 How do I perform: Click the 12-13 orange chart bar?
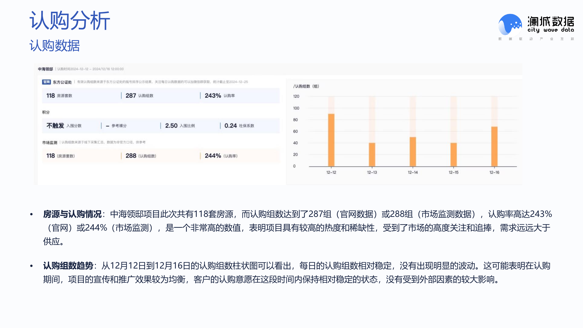372,154
